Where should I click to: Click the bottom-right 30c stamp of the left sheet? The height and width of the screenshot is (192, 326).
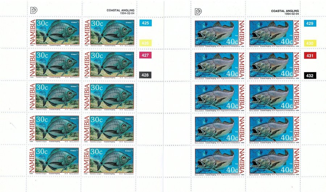109,161
